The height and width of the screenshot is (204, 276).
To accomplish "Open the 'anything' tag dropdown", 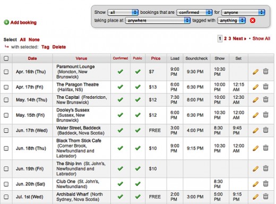I will coord(231,20).
